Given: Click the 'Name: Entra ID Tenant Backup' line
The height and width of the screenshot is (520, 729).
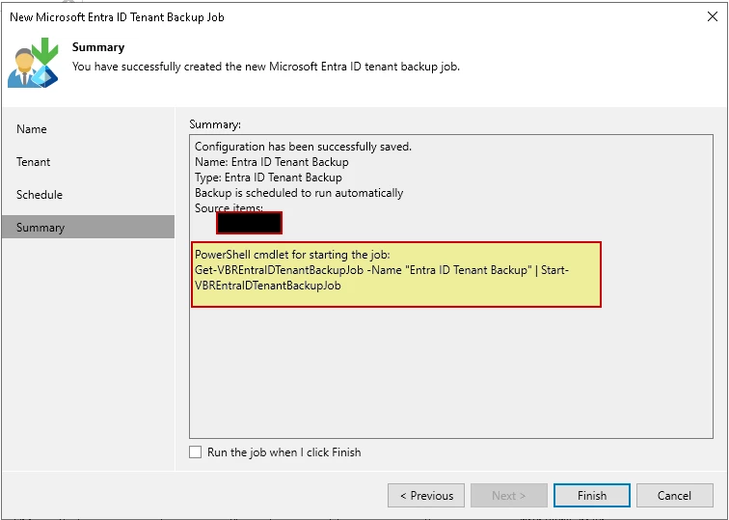Looking at the screenshot, I should tap(272, 162).
